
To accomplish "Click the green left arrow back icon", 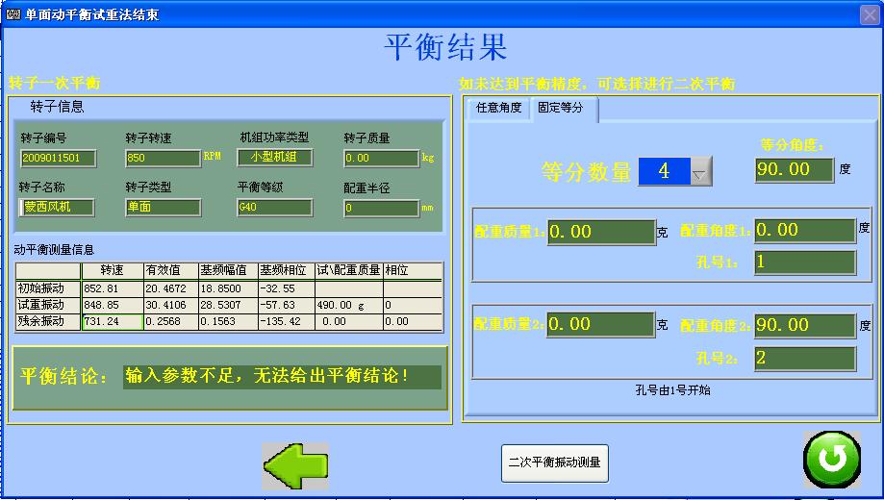I will click(x=295, y=465).
